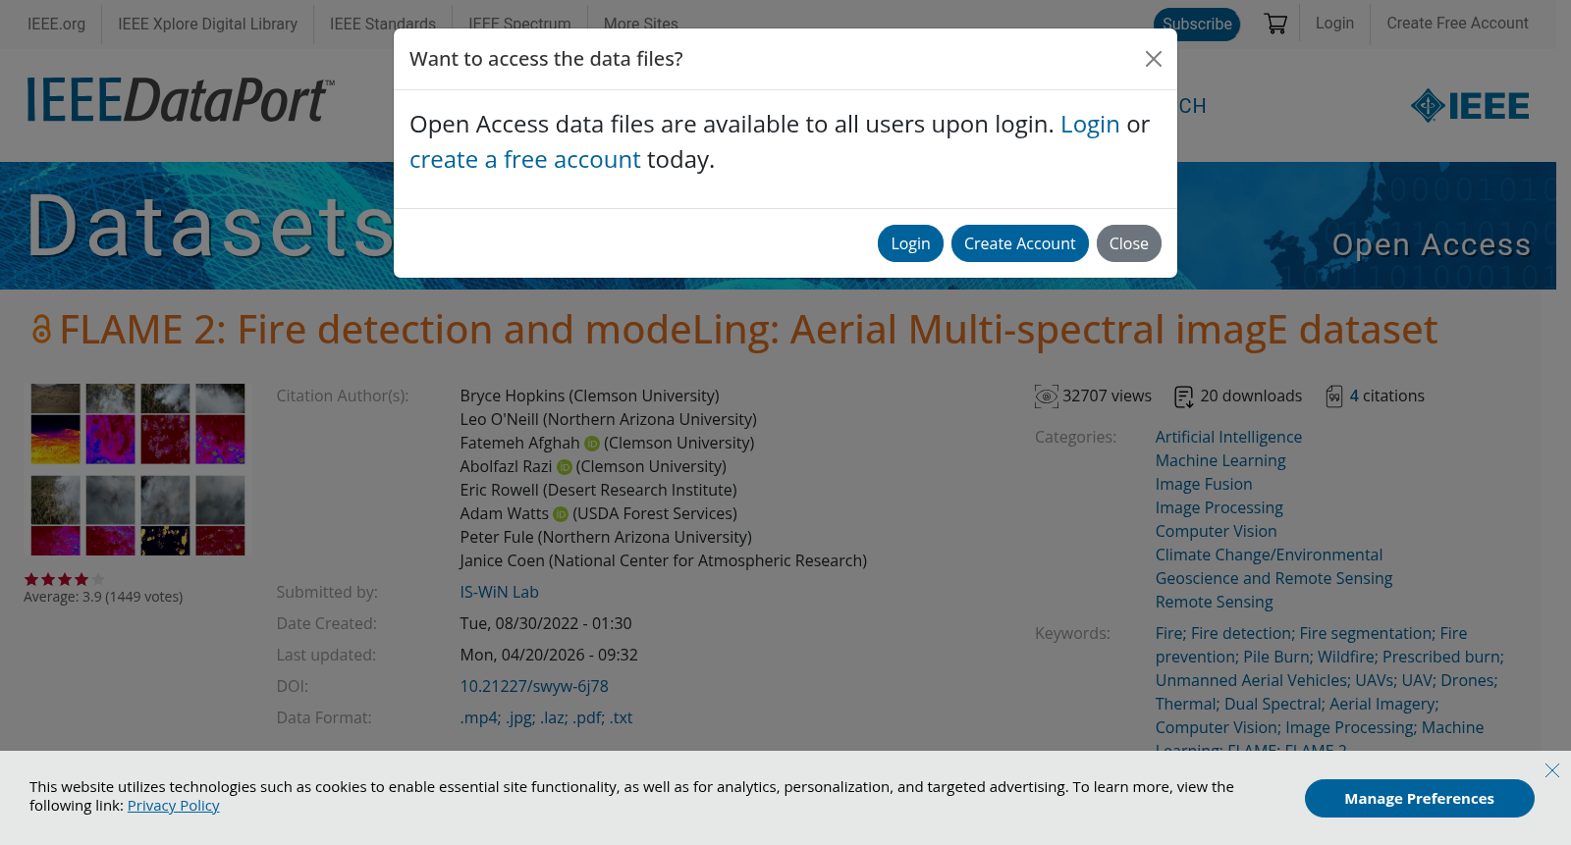Viewport: 1571px width, 845px height.
Task: Open Fatemeh Afghah's ORCID icon
Action: [592, 444]
